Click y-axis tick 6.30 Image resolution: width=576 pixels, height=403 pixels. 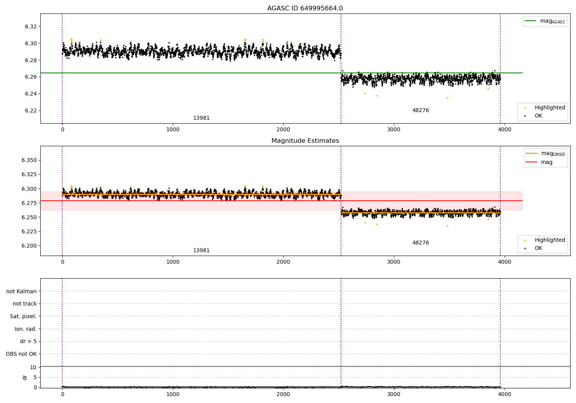(31, 43)
